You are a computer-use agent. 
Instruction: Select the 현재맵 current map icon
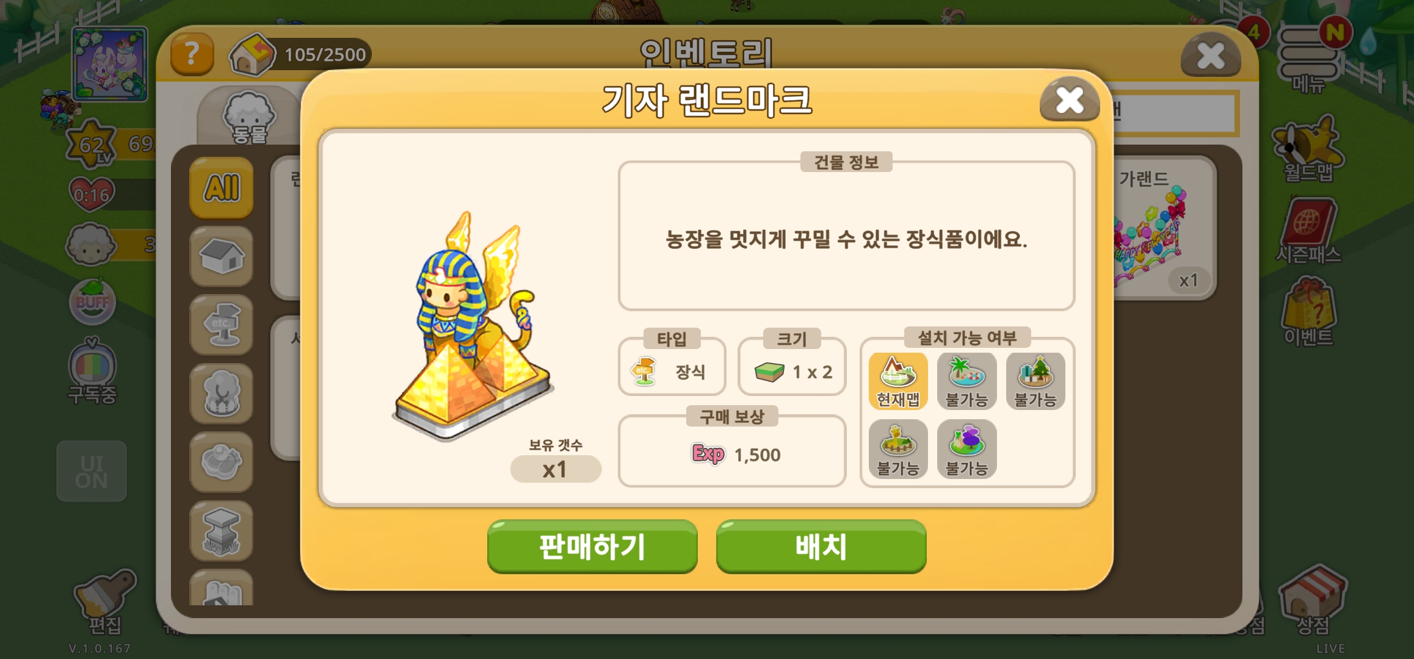tap(898, 381)
